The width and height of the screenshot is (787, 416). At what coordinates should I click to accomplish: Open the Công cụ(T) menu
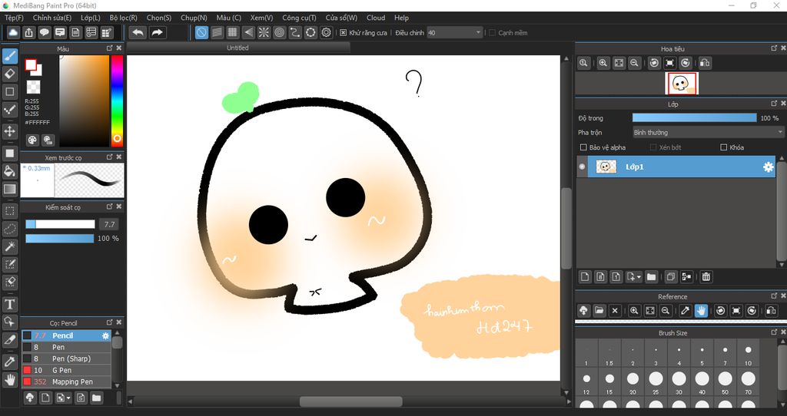299,18
